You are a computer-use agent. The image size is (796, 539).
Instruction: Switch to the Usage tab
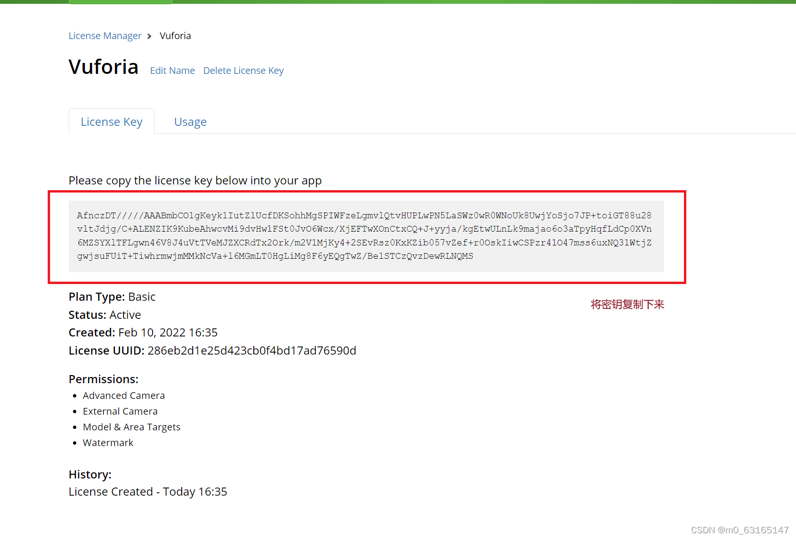190,122
